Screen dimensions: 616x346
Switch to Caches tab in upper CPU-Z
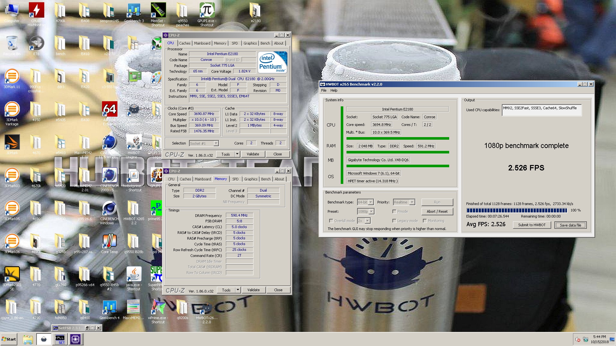click(185, 43)
